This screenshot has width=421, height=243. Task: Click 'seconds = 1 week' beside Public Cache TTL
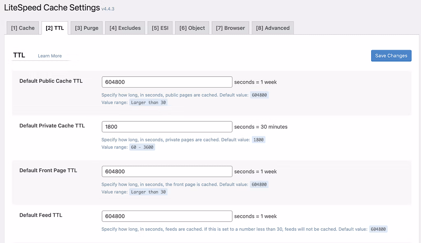point(255,82)
